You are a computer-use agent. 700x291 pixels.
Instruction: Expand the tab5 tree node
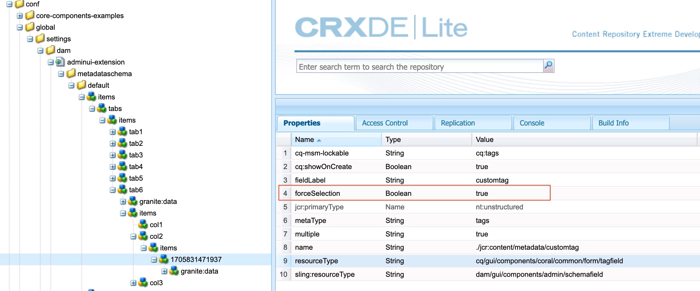113,178
